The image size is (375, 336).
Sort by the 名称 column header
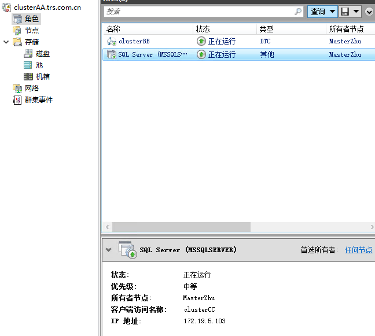click(148, 29)
